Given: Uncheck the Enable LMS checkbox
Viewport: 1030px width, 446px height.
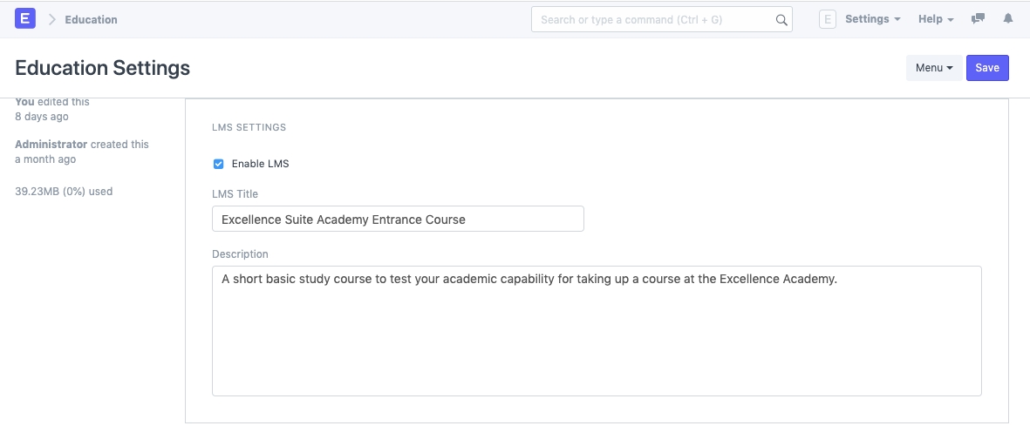Looking at the screenshot, I should coord(219,164).
